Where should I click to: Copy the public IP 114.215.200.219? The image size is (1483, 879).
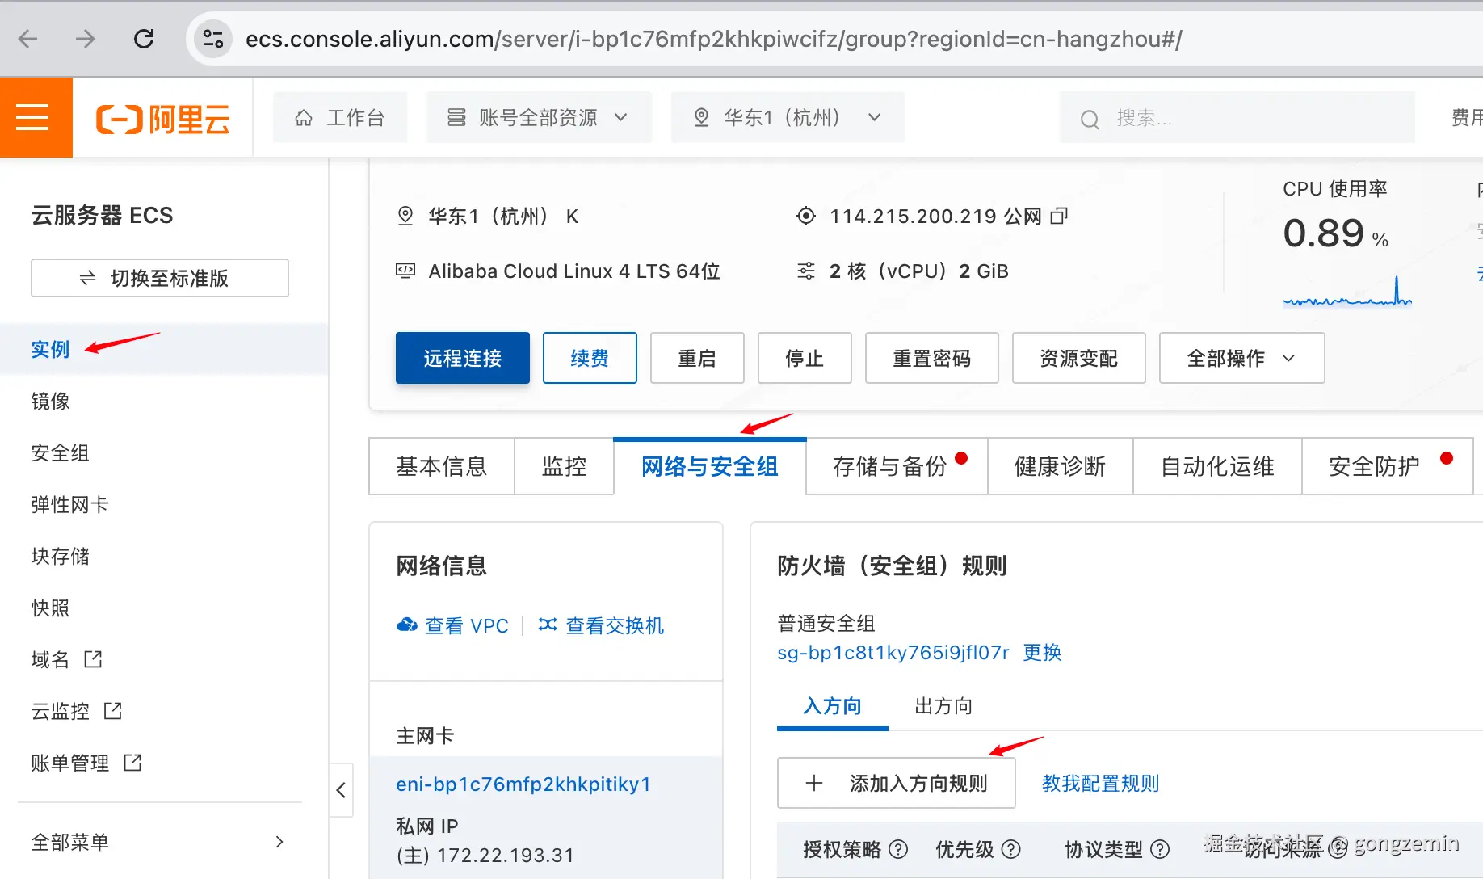[x=1059, y=216]
